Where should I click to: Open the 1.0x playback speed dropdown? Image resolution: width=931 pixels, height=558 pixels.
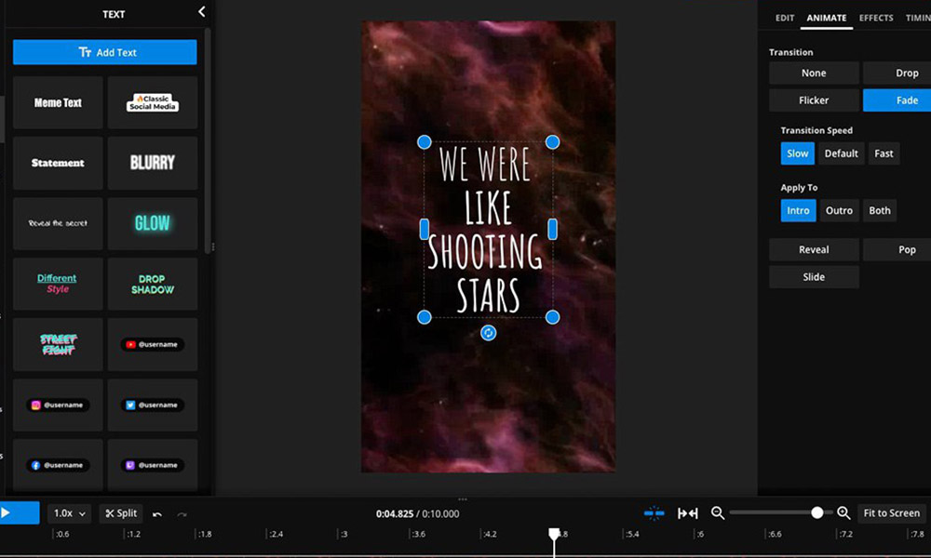71,513
